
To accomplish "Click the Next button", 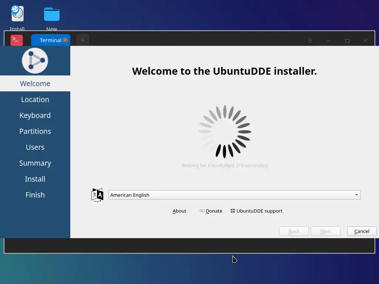I will (x=326, y=231).
